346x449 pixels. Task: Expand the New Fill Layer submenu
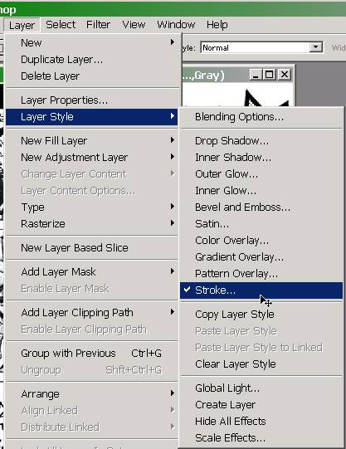coord(91,140)
